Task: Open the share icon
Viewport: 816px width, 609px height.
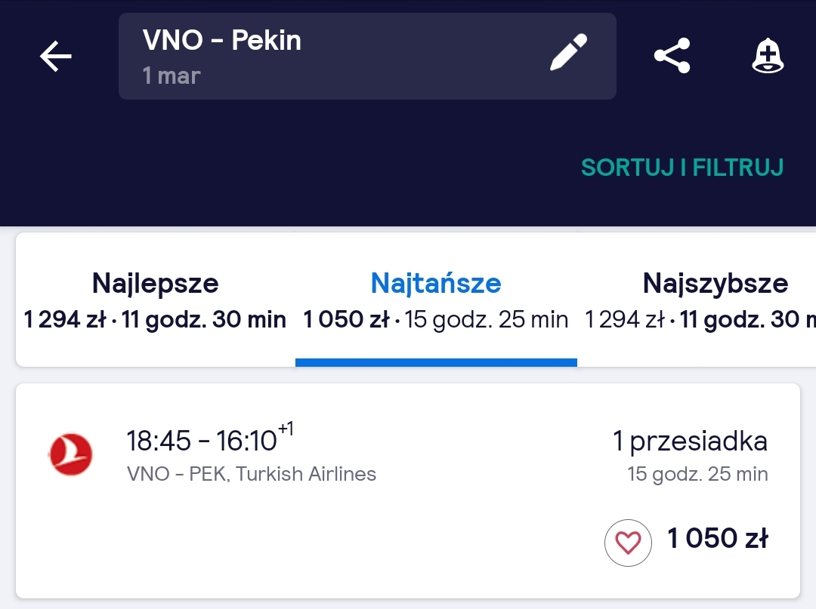Action: point(672,56)
